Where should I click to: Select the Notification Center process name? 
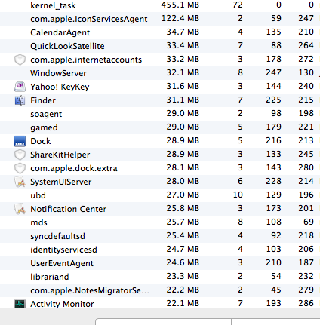click(69, 209)
